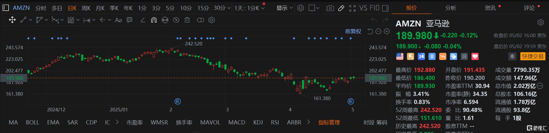Zoom in the chart with plus icon
This screenshot has height=133, width=549.
point(387,31)
